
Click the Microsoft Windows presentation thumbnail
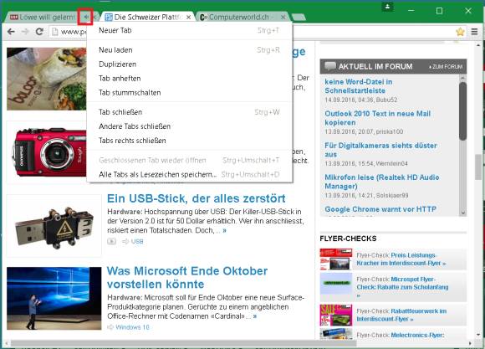point(54,298)
